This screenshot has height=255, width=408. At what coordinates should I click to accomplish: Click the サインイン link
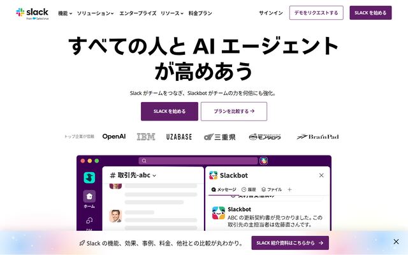pyautogui.click(x=270, y=13)
